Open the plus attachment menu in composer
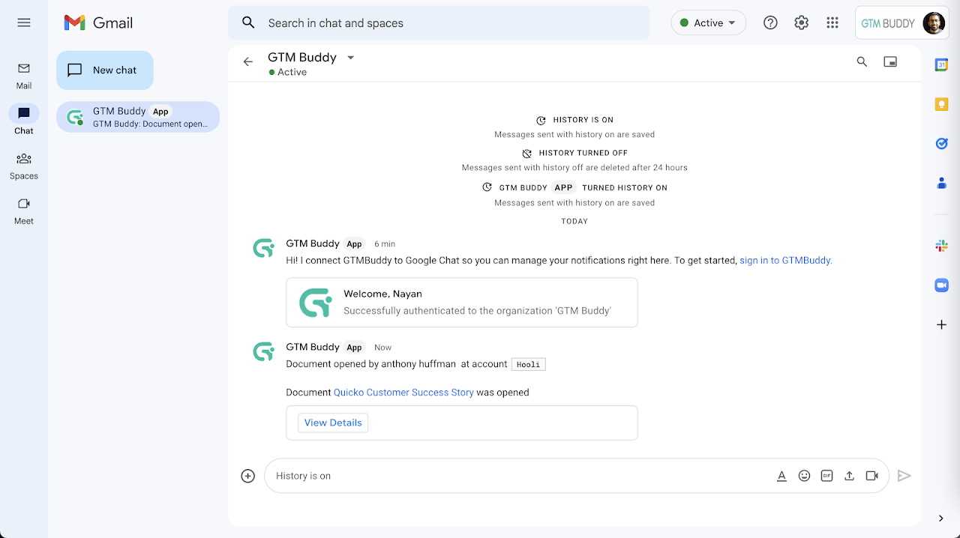The height and width of the screenshot is (538, 960). pyautogui.click(x=248, y=476)
